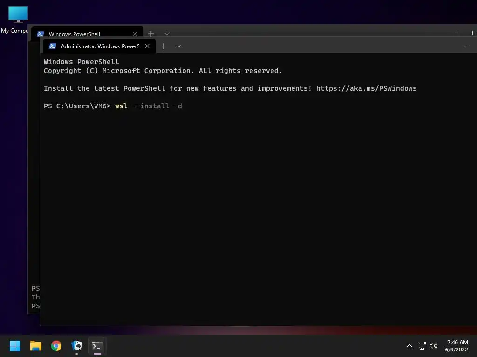Open File Explorer from the taskbar
Image resolution: width=477 pixels, height=357 pixels.
click(x=35, y=346)
